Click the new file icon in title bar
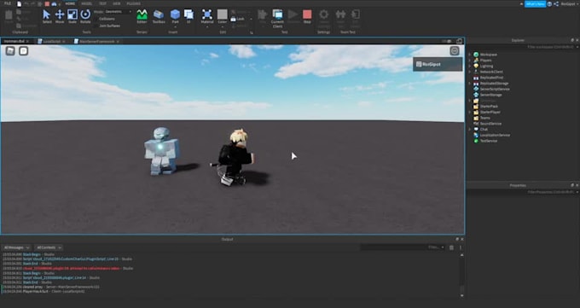This screenshot has height=308, width=580. click(x=20, y=3)
